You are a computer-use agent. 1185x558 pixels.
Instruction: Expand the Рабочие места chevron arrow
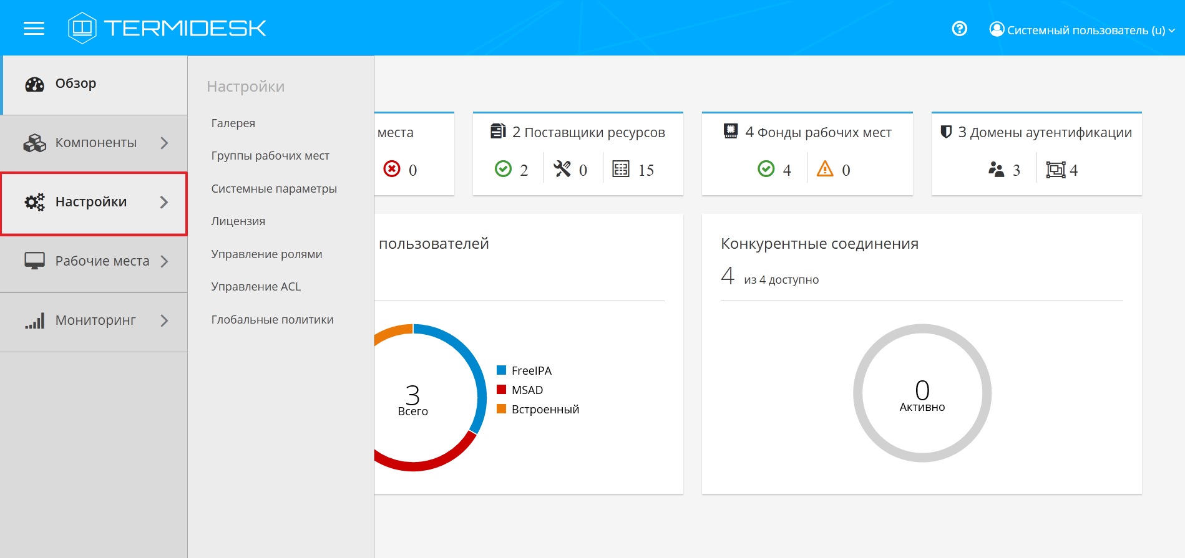(x=164, y=261)
